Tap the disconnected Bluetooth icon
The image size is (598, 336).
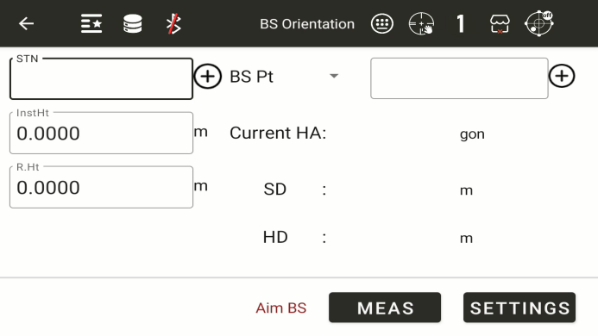point(174,23)
